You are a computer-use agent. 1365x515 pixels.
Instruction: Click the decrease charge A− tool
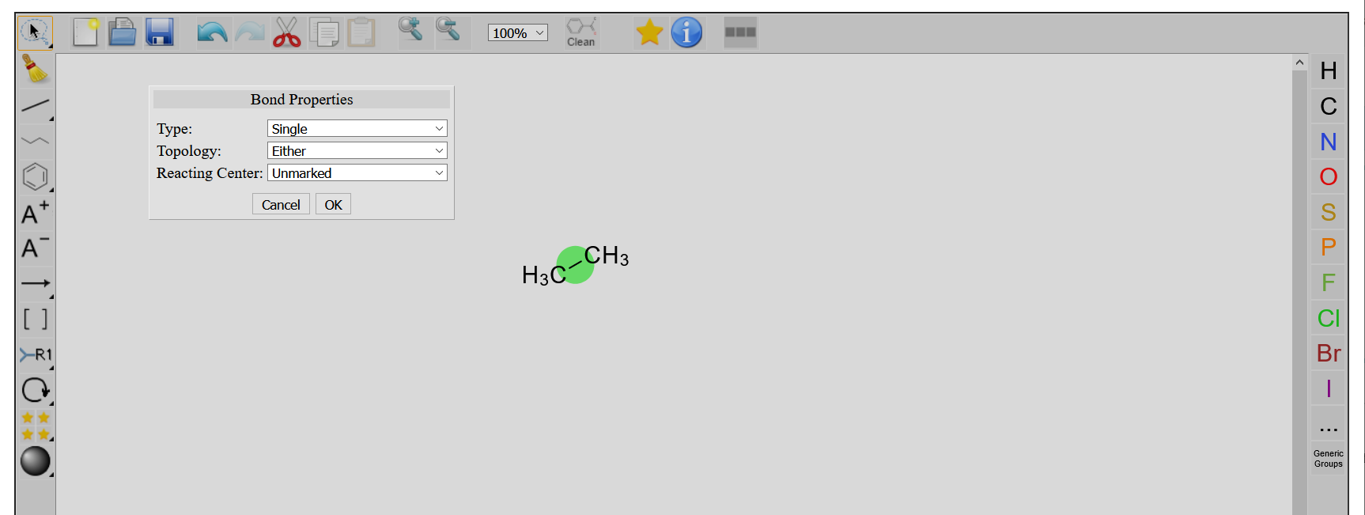[x=35, y=248]
